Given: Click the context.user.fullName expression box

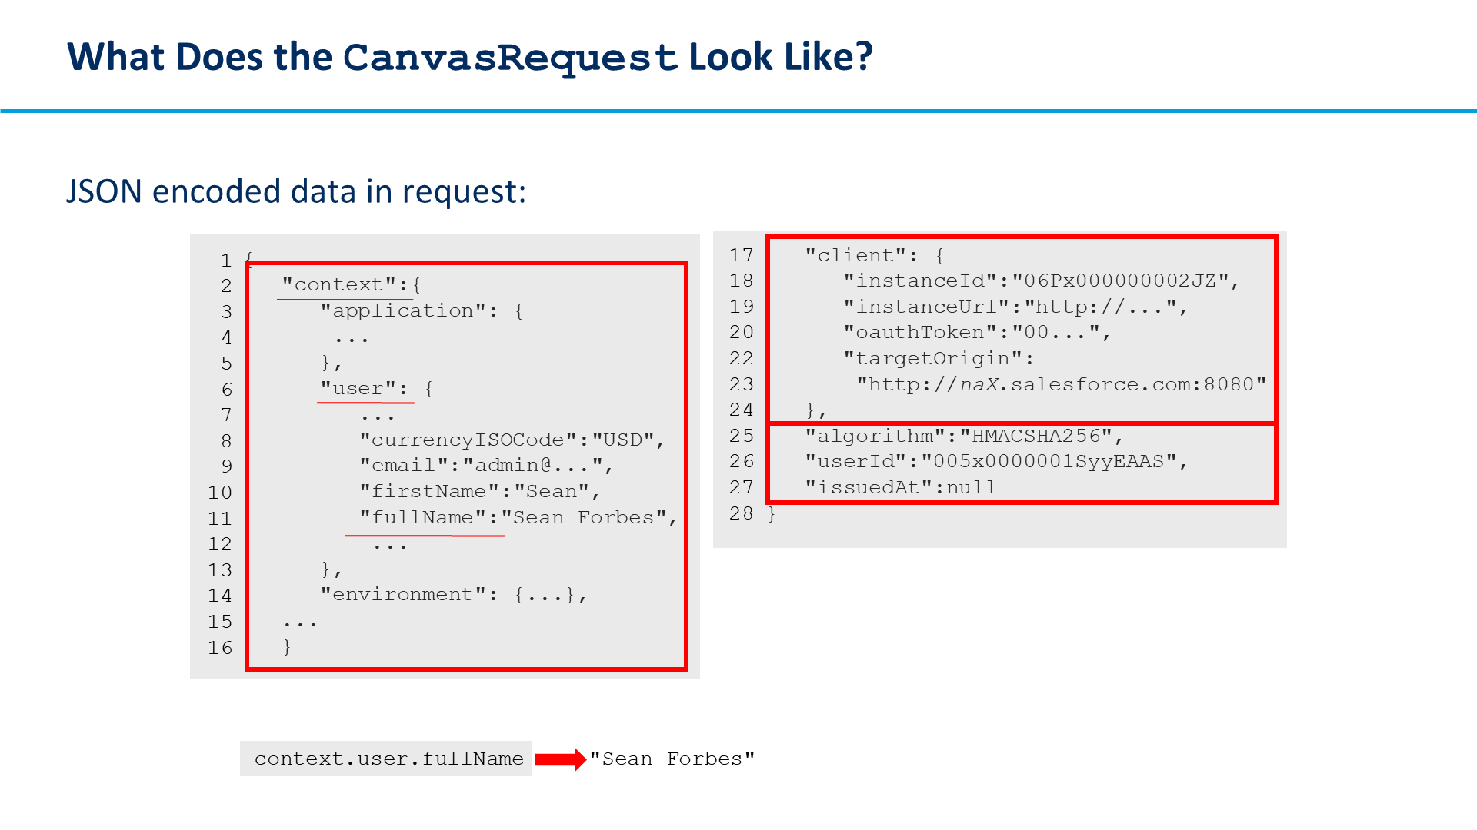Looking at the screenshot, I should click(x=385, y=759).
